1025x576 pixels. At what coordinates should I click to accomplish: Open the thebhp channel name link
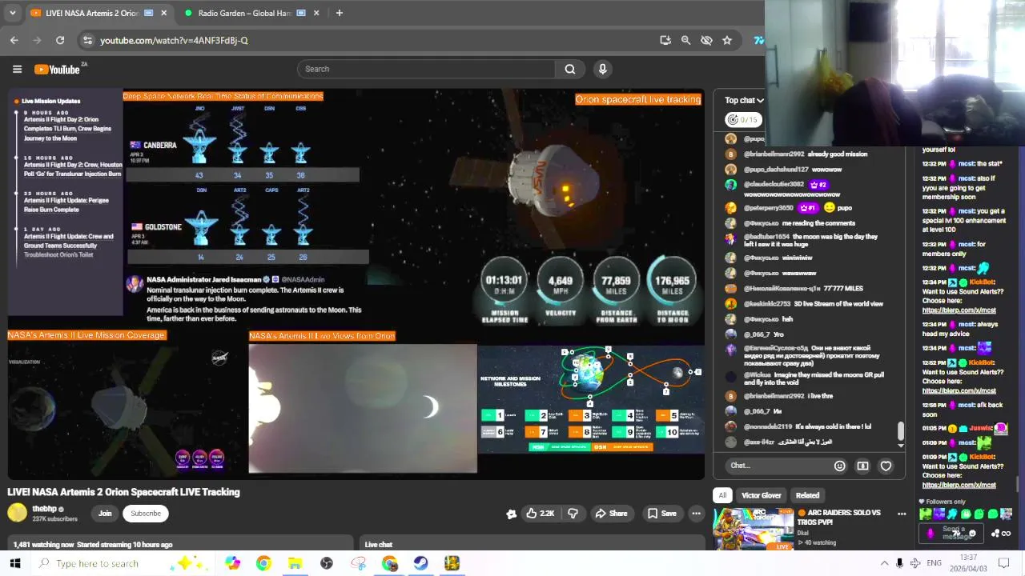pos(44,509)
